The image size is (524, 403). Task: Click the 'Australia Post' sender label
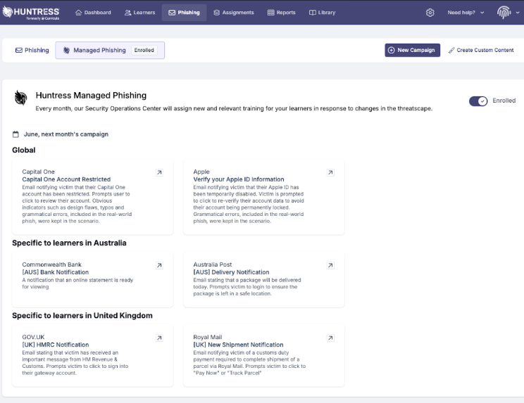pyautogui.click(x=213, y=264)
